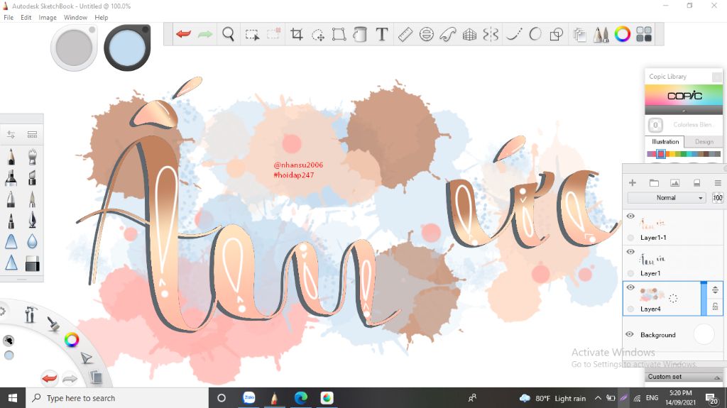Click the gray brush size puck
The height and width of the screenshot is (408, 727).
pyautogui.click(x=74, y=48)
